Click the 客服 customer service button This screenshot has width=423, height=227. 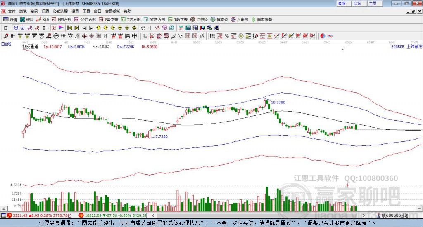(x=343, y=3)
